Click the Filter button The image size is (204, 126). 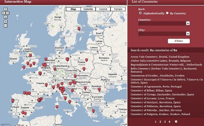(179, 41)
